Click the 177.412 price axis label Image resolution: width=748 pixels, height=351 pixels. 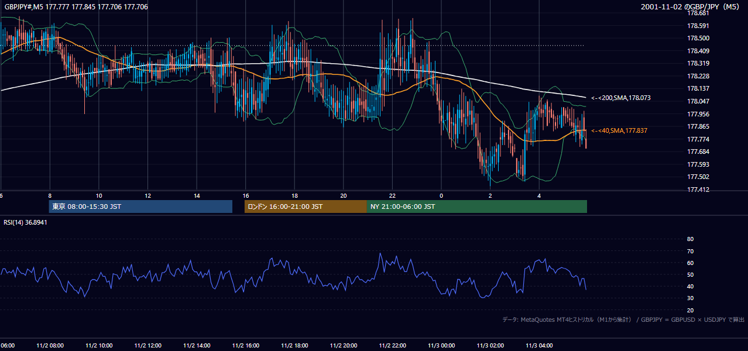(698, 190)
